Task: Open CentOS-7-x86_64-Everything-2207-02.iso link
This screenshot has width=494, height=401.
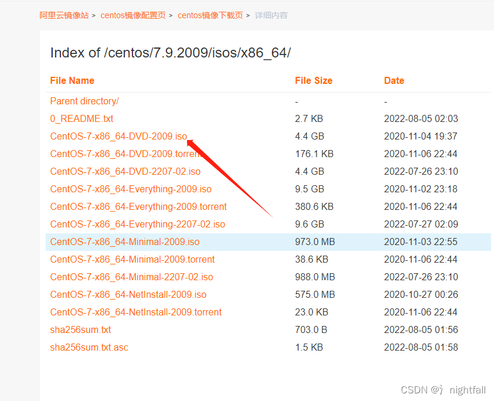Action: click(137, 224)
